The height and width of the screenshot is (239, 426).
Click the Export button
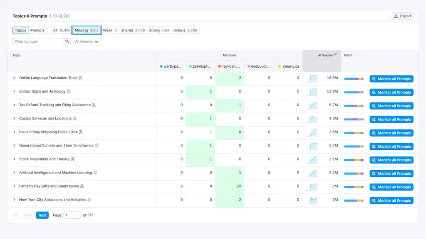pos(402,16)
